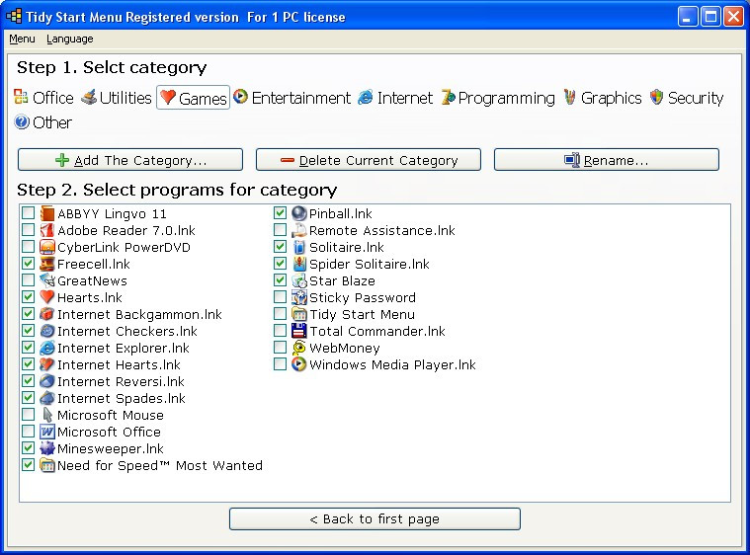The image size is (750, 555).
Task: Click the Microsoft Mouse label
Action: (111, 415)
